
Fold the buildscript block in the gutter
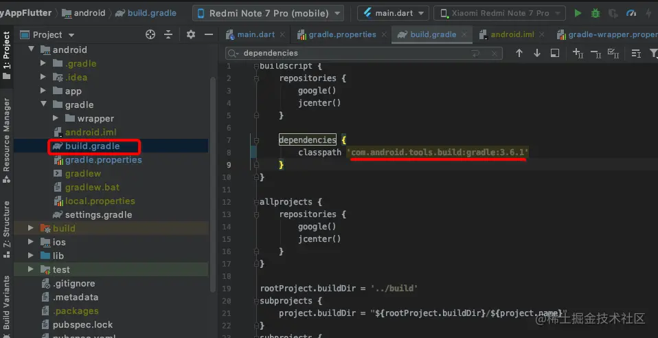256,67
